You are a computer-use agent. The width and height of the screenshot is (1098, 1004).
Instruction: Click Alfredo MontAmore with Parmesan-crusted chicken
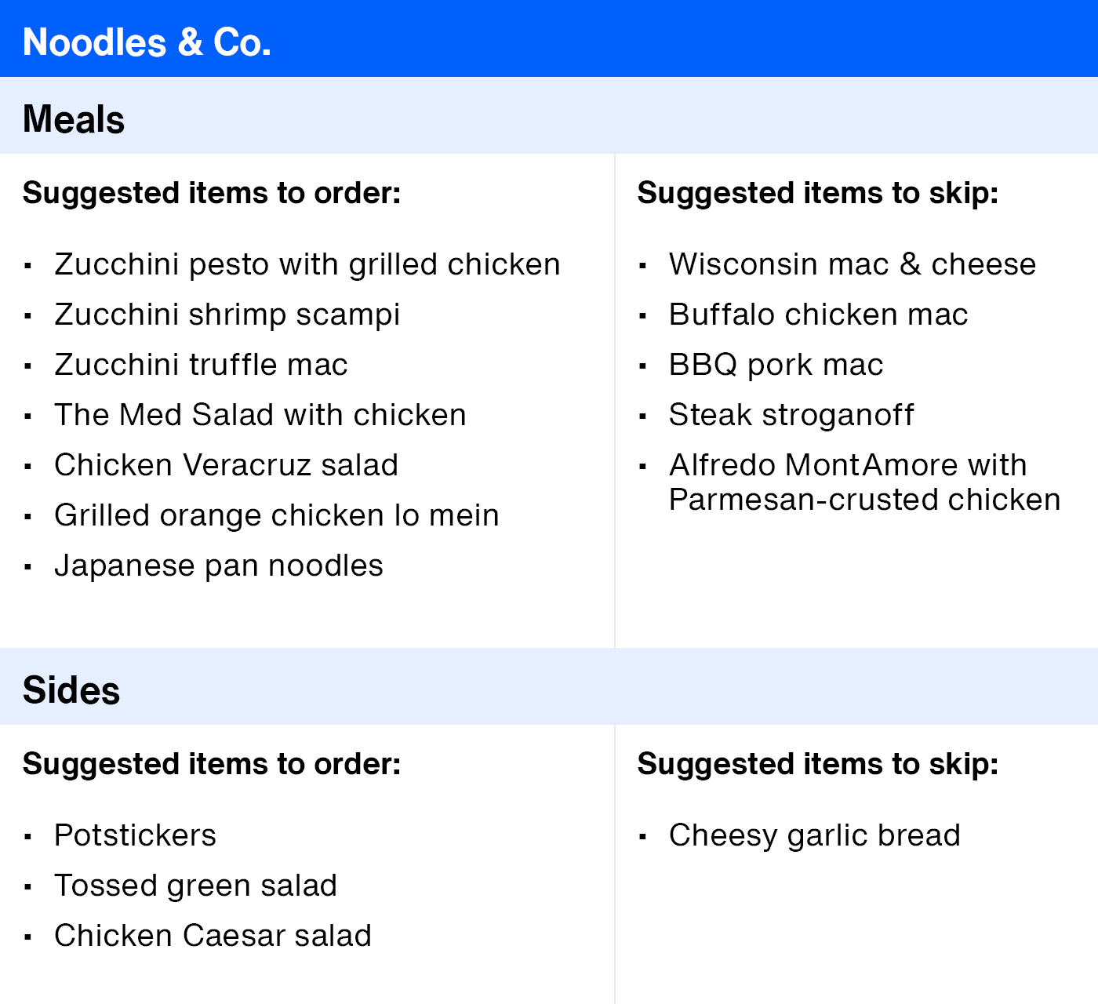(865, 482)
